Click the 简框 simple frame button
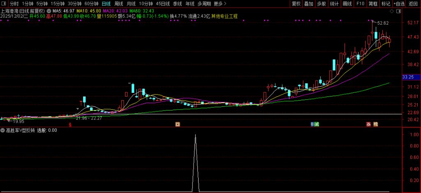Image resolution: width=421 pixels, height=193 pixels. coord(372,4)
